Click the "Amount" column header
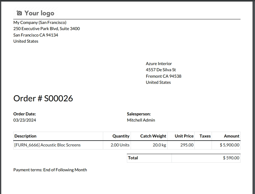Screen dimensions: 255x194 (232, 136)
